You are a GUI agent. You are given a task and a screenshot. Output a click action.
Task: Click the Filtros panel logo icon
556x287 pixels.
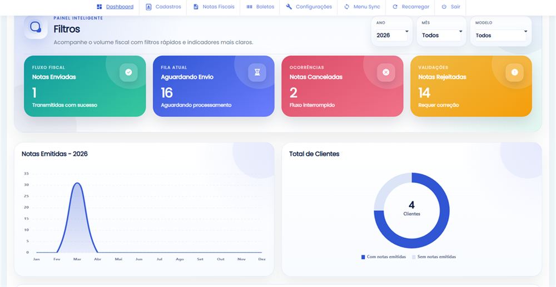36,27
